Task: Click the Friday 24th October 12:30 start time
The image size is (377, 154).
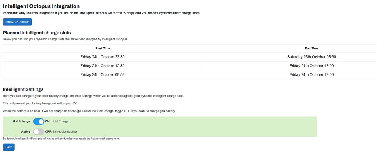Action: (x=102, y=66)
